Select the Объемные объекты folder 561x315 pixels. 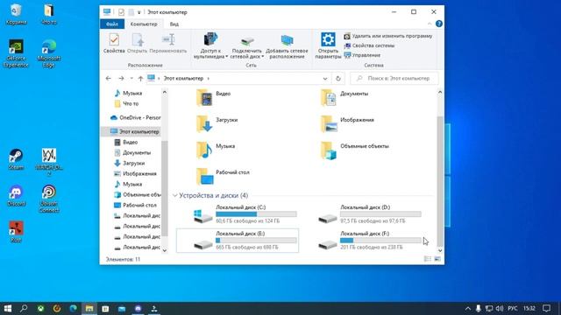(354, 150)
